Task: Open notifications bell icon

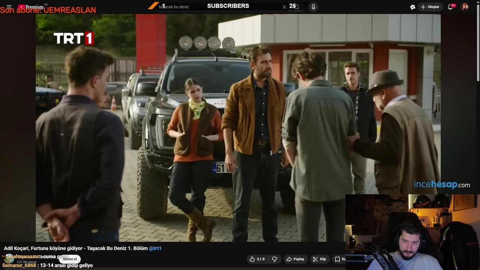Action: click(451, 7)
